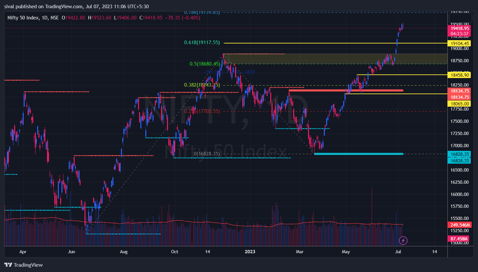Click the current price tag 19418.95 on the axis
The width and height of the screenshot is (478, 272).
pyautogui.click(x=460, y=28)
